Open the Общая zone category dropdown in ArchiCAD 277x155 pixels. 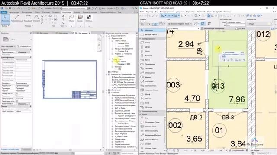[259, 24]
